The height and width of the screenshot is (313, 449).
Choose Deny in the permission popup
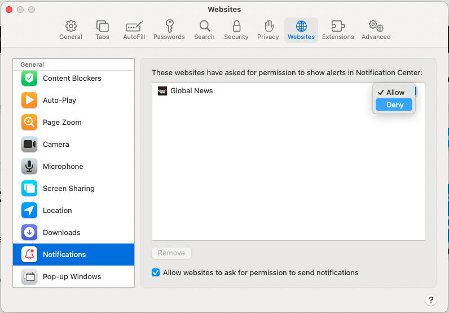point(394,105)
